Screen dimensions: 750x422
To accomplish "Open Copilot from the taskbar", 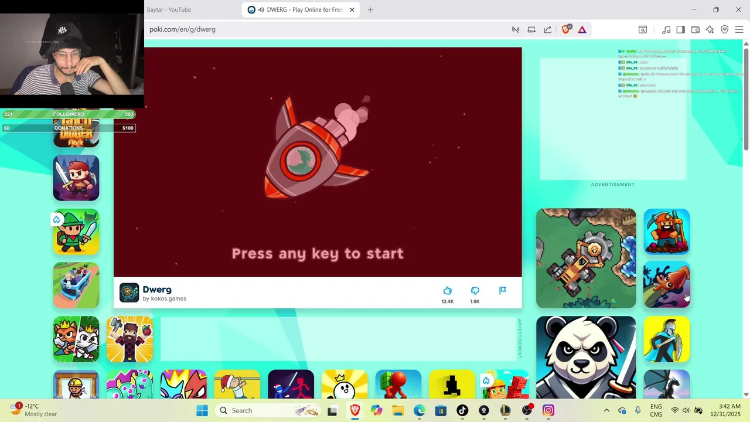I will tap(376, 410).
